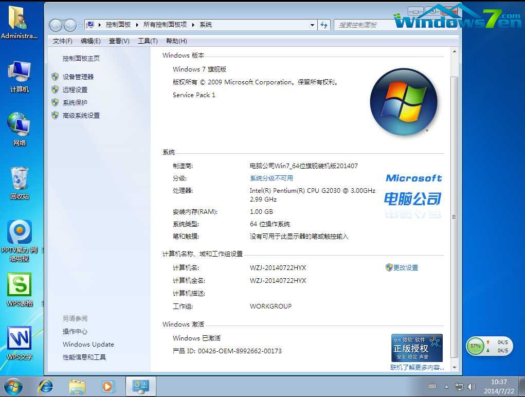Open the 工具 menu
Image resolution: width=525 pixels, height=397 pixels.
(x=147, y=41)
